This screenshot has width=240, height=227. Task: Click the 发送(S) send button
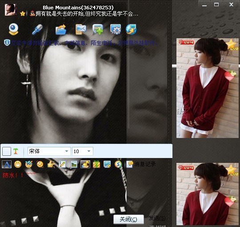coord(157,218)
